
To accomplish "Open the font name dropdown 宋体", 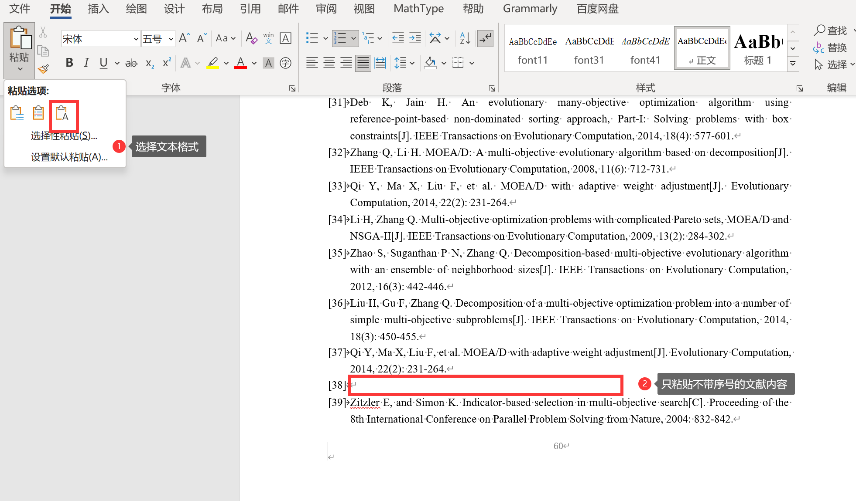I will [136, 39].
